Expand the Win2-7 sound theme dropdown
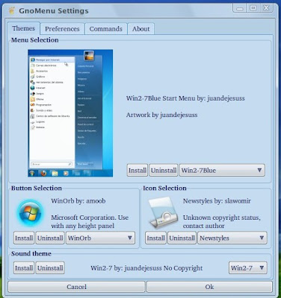Viewport: 281px width, 298px height. (x=247, y=268)
